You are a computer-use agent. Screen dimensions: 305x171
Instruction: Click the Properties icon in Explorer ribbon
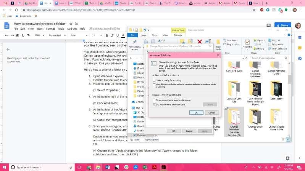(247, 42)
